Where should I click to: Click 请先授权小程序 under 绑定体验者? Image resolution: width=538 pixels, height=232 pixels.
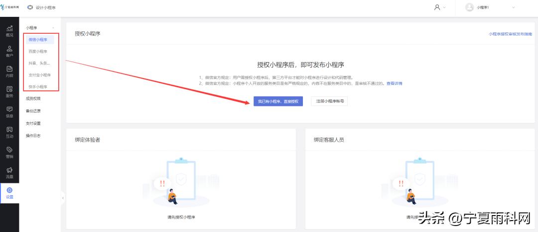point(181,217)
